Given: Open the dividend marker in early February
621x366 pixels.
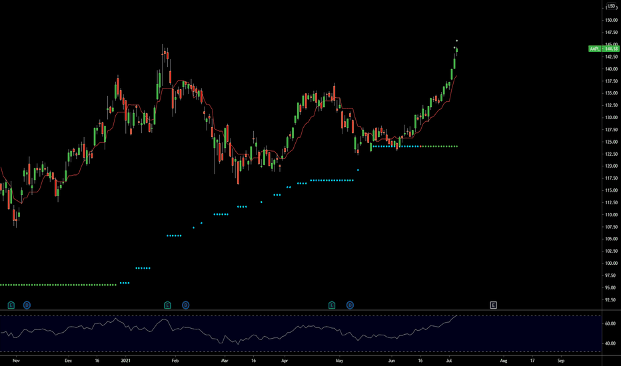Looking at the screenshot, I should tap(186, 305).
